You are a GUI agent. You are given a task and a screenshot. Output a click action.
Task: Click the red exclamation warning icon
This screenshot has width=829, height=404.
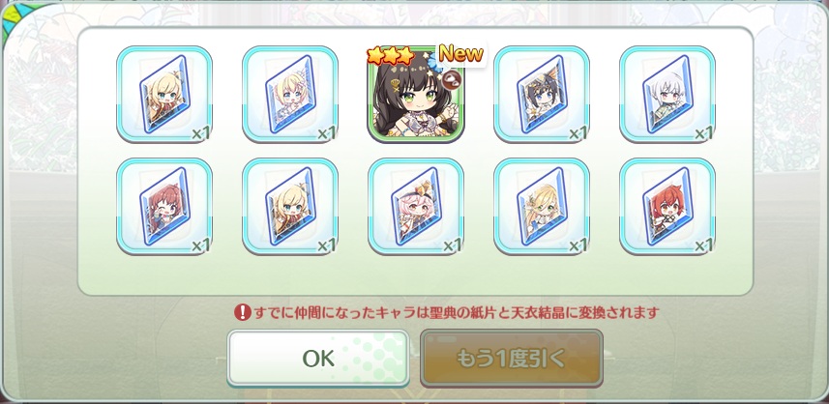(242, 312)
